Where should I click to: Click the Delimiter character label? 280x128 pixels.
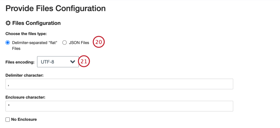24,75
